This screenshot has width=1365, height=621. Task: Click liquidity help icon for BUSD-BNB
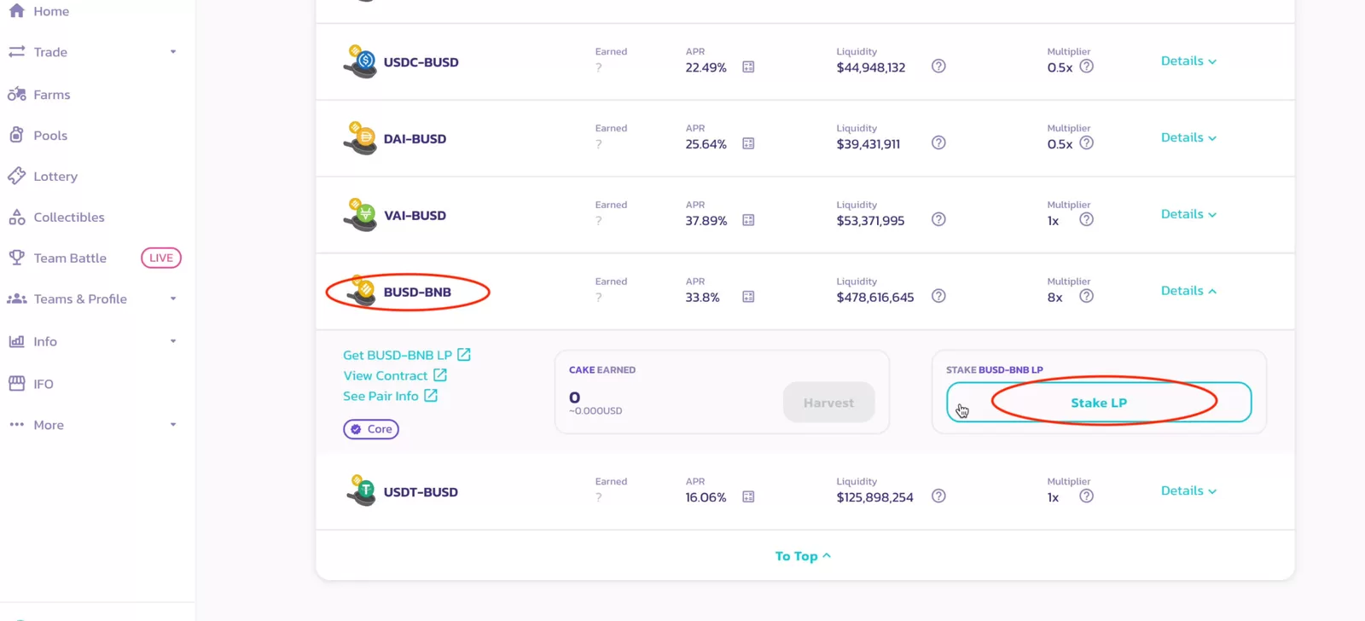click(938, 296)
